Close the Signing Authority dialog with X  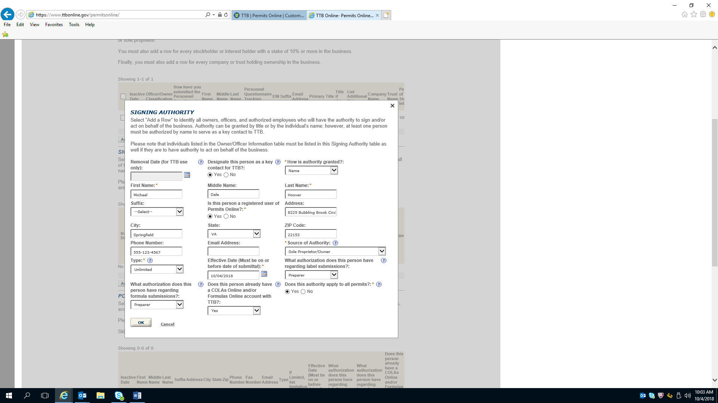[392, 106]
